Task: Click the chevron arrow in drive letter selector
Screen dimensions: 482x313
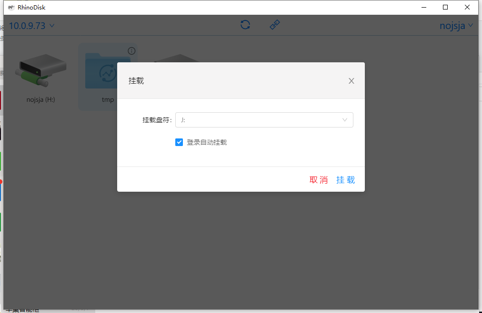Action: pos(345,120)
